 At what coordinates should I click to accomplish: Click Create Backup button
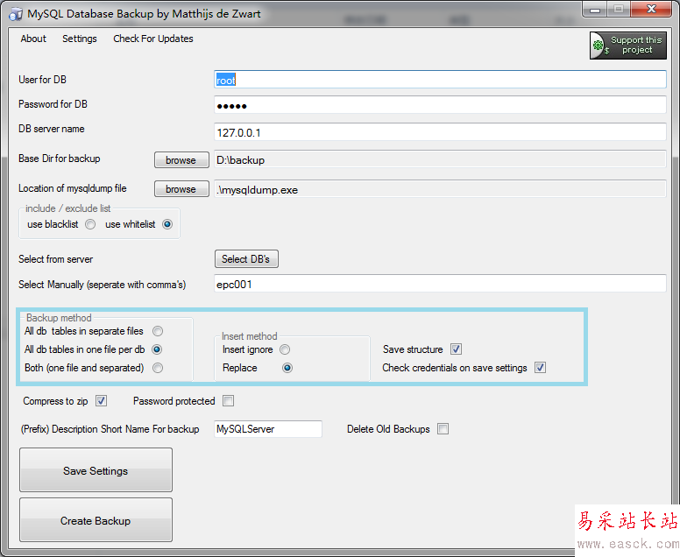96,520
